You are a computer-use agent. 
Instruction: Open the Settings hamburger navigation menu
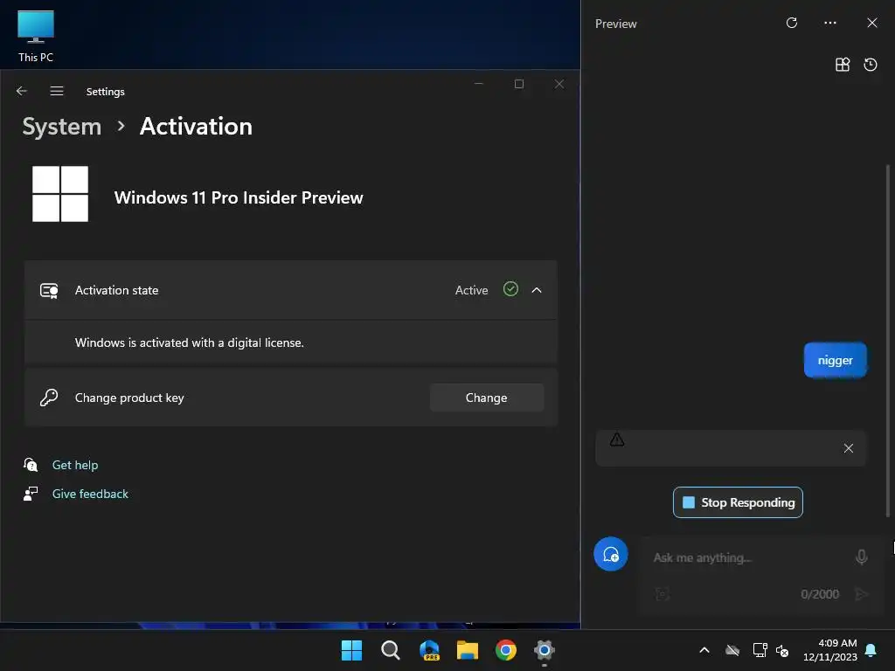pyautogui.click(x=57, y=91)
